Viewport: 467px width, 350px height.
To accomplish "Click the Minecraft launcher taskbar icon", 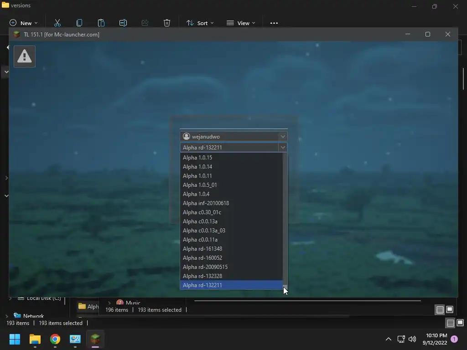I will (95, 339).
